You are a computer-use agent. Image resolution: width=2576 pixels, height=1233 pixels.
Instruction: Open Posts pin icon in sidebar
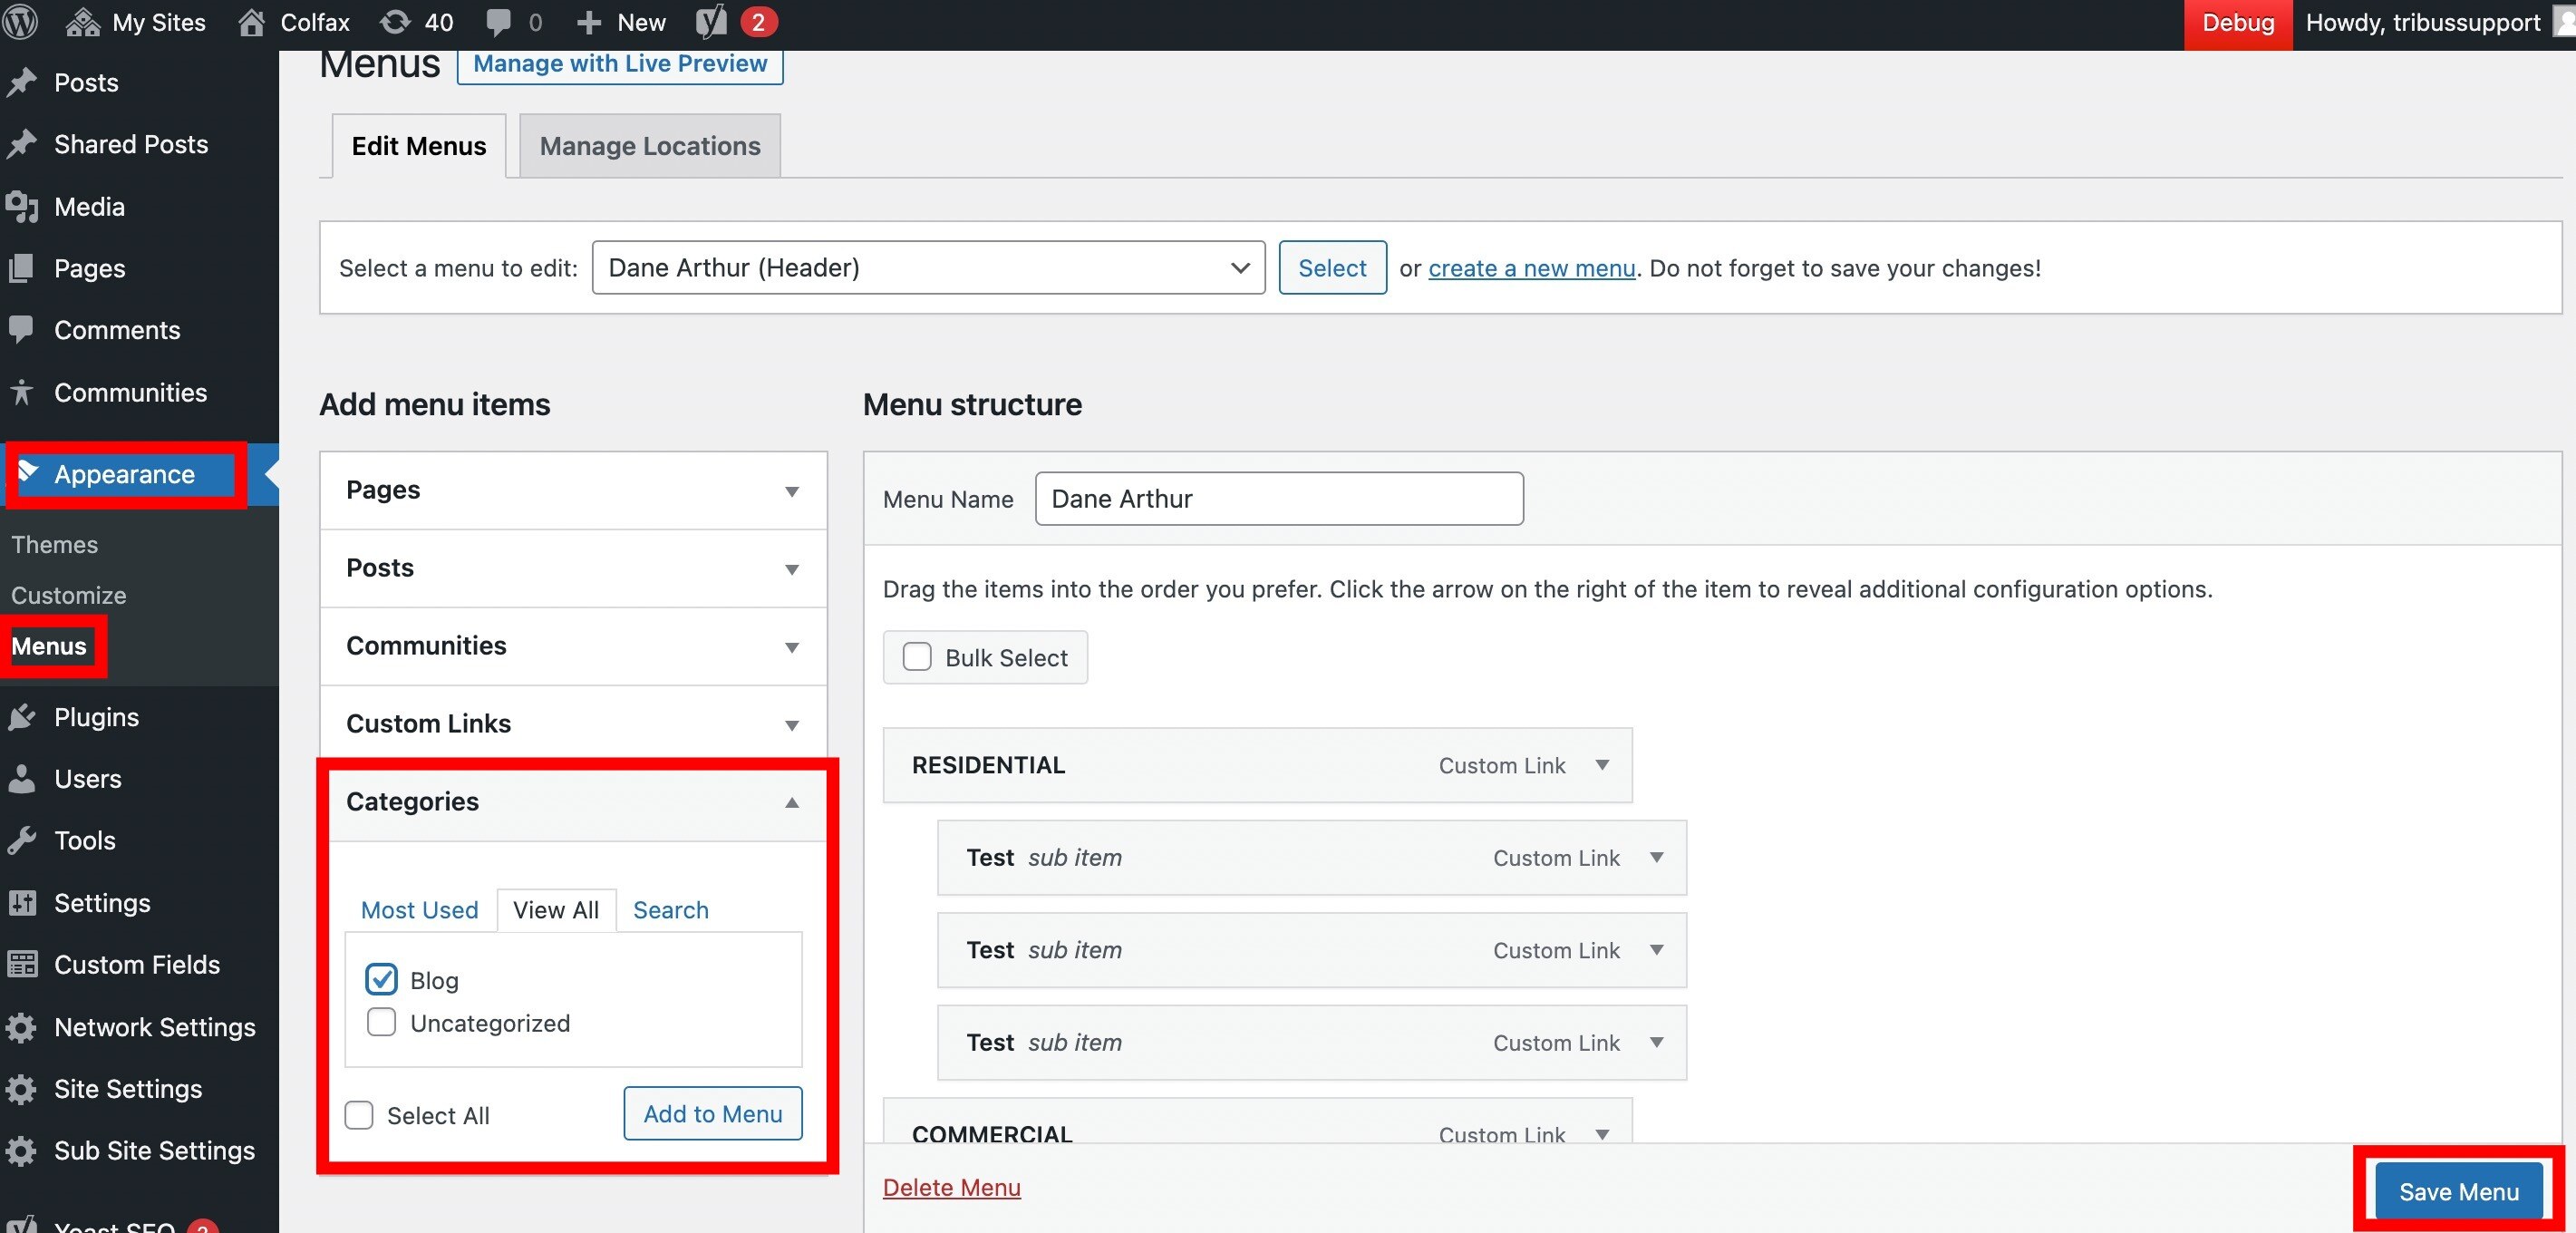(22, 82)
